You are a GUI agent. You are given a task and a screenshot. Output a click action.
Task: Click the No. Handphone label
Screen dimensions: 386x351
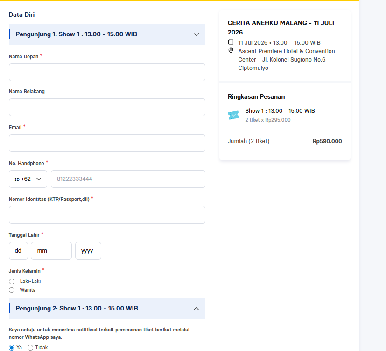[x=26, y=163]
